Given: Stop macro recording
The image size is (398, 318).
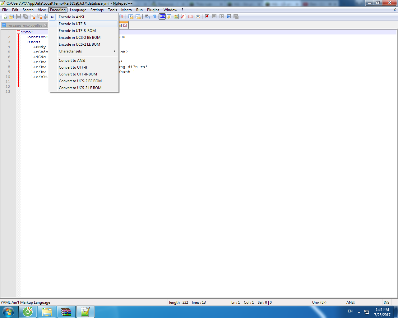Looking at the screenshot, I should [x=215, y=16].
